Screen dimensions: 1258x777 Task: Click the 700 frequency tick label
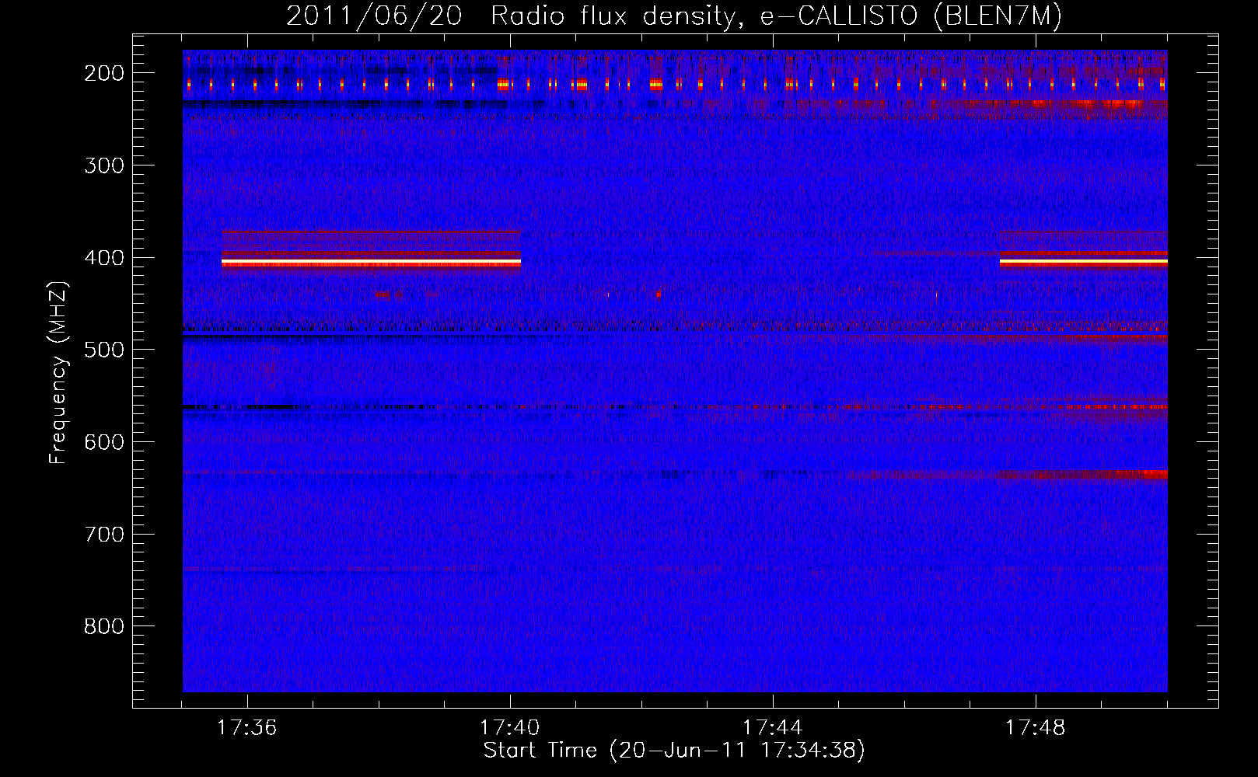coord(104,535)
